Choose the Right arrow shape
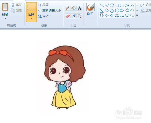Image resolution: width=151 pixels, height=123 pixels. coord(122,10)
